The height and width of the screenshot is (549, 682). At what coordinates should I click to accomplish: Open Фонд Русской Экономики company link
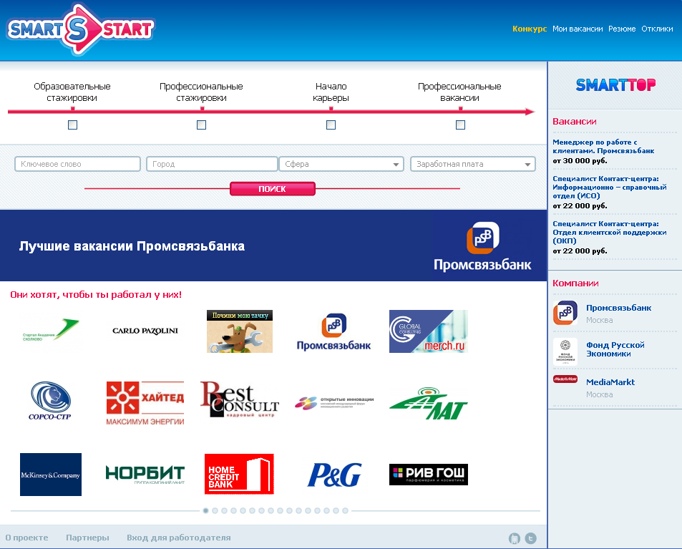(615, 349)
